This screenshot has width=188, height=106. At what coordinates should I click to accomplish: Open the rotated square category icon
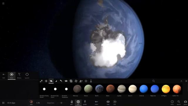(76, 81)
